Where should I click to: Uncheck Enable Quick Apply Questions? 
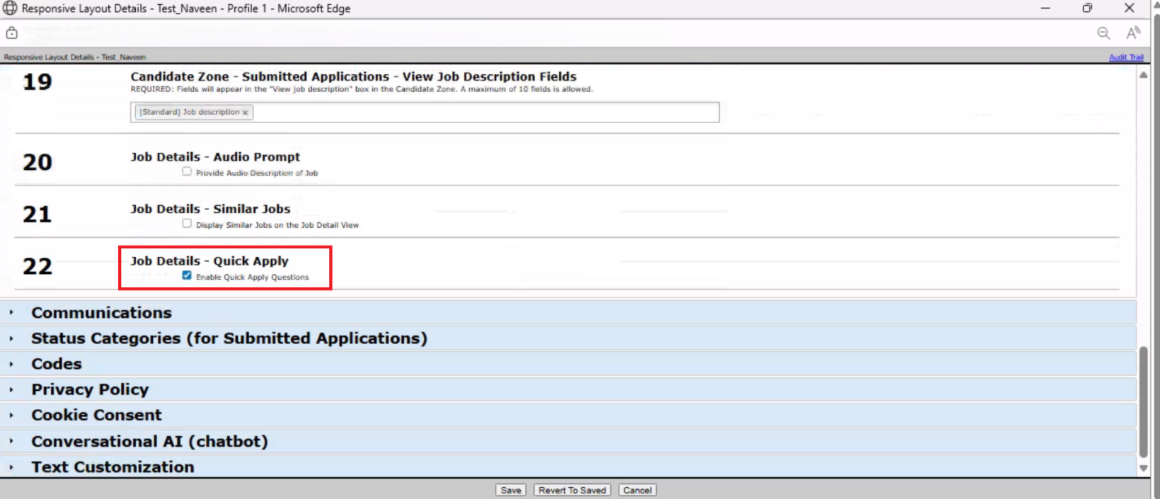coord(187,276)
